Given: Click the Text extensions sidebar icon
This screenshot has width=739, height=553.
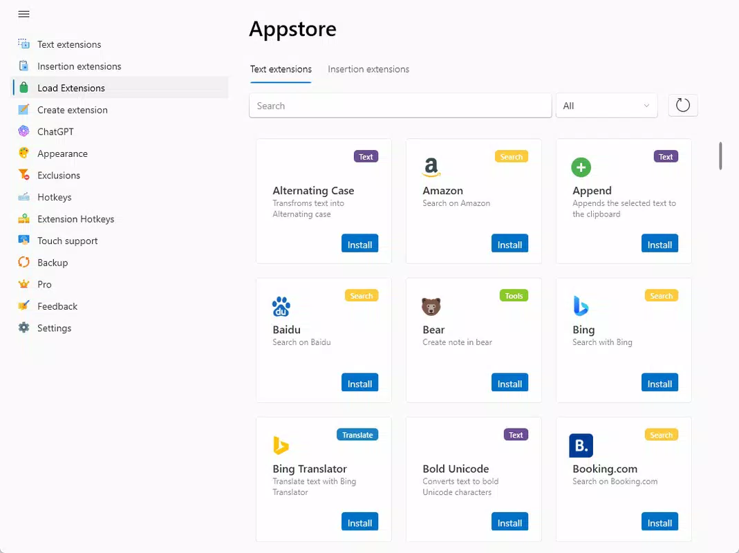Looking at the screenshot, I should click(24, 44).
